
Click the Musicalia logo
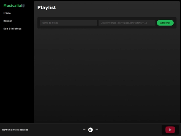pos(14,6)
